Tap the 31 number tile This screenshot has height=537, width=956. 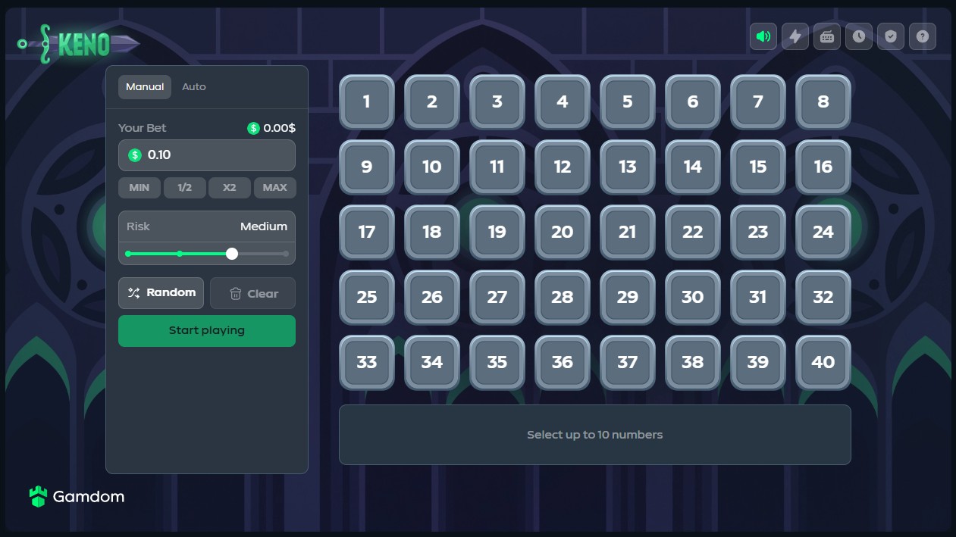point(758,298)
